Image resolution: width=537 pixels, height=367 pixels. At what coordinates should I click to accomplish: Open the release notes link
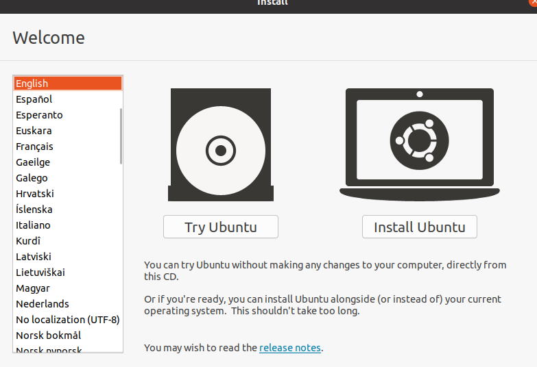tap(289, 348)
